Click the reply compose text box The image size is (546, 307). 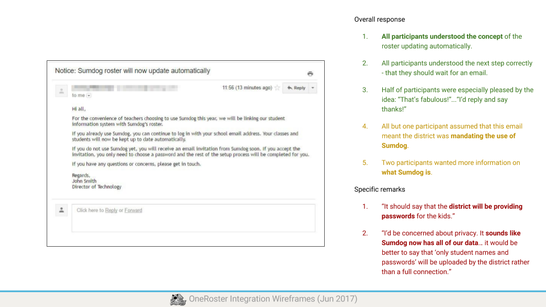[193, 218]
